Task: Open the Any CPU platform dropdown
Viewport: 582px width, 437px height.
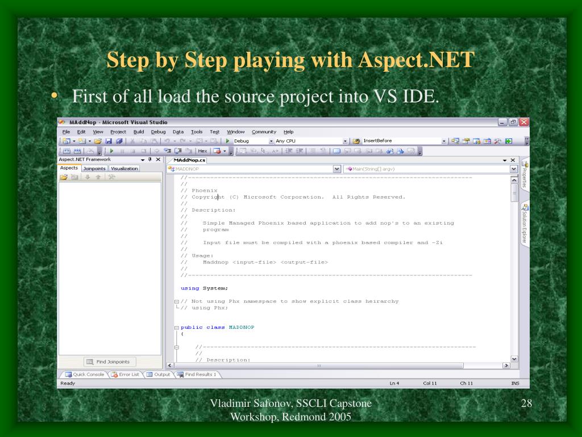Action: click(345, 141)
